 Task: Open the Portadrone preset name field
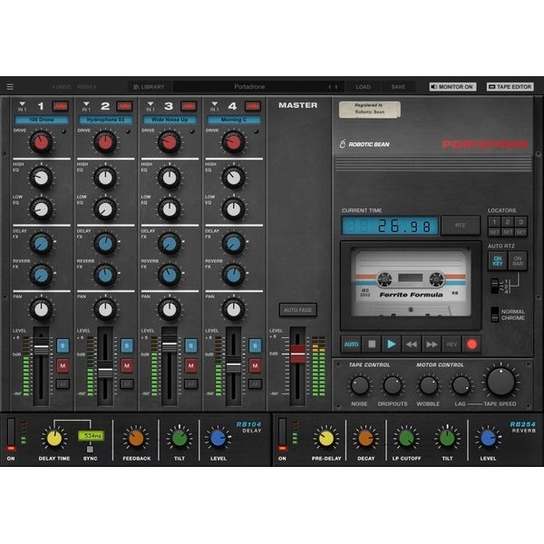249,87
